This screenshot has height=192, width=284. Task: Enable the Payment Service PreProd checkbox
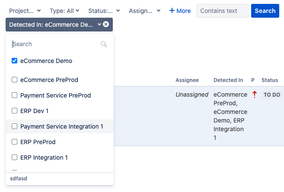[15, 95]
